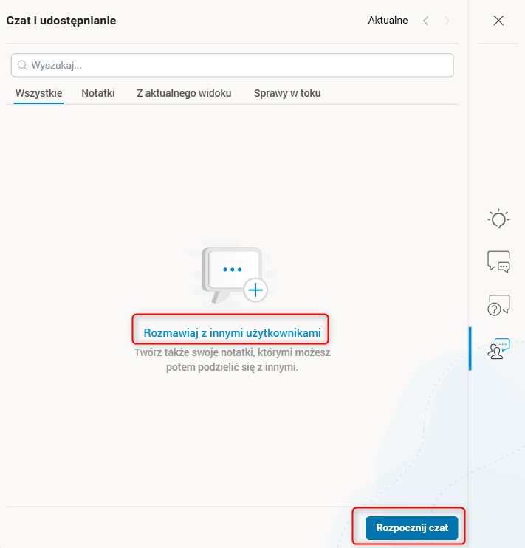Image resolution: width=525 pixels, height=548 pixels.
Task: Open the Sprawy w toku tab
Action: (287, 93)
